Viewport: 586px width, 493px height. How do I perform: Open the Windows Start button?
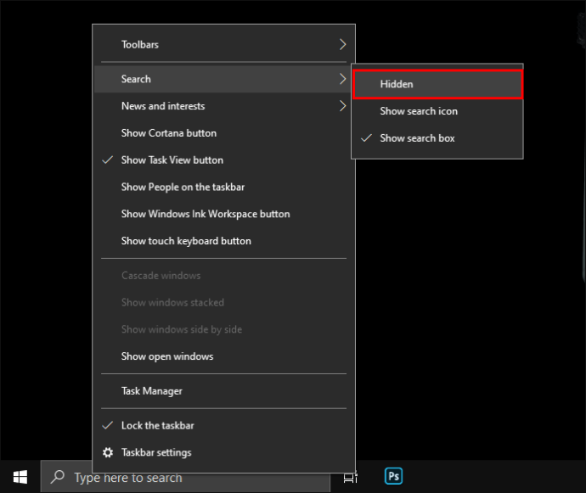point(20,477)
